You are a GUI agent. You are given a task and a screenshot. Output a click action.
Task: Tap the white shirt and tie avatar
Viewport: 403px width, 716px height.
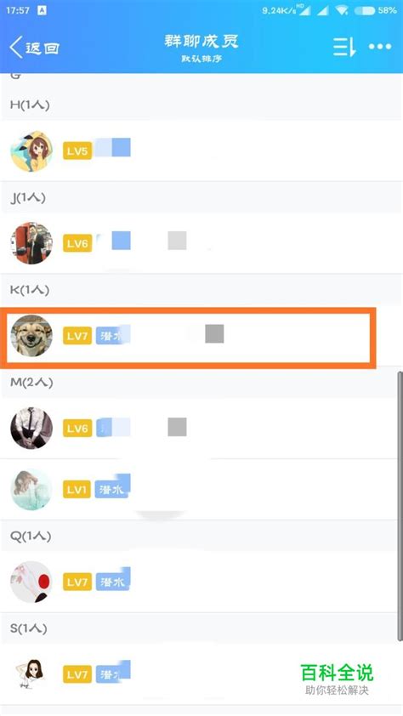31,428
